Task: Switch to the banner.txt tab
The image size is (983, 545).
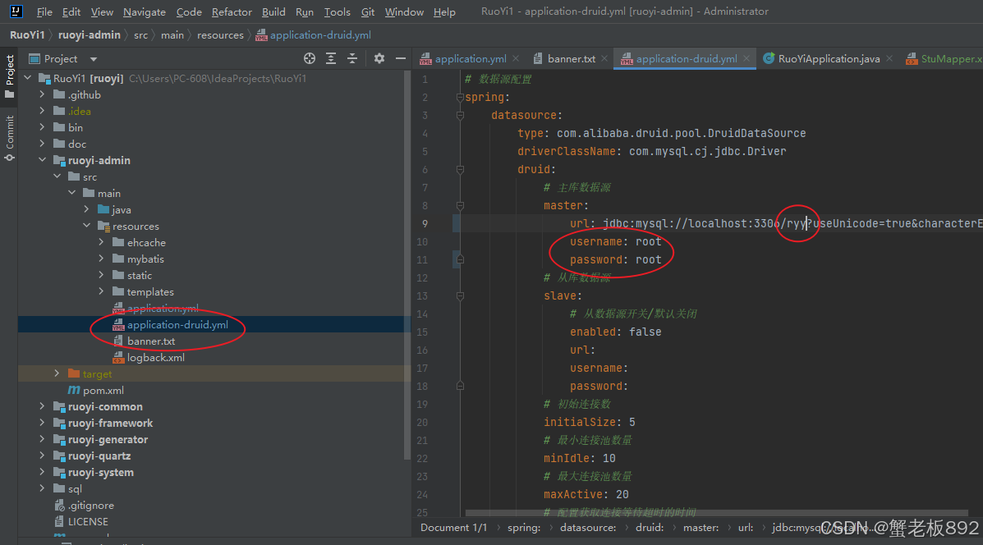Action: pos(571,58)
